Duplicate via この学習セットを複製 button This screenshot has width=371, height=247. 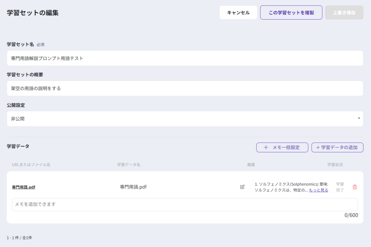(x=291, y=13)
